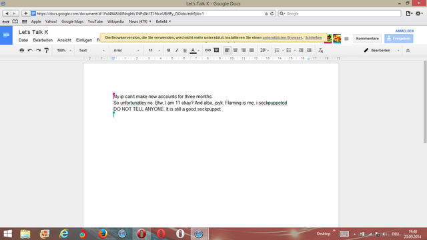Click the Print icon in toolbar
The width and height of the screenshot is (427, 240).
pyautogui.click(x=22, y=51)
